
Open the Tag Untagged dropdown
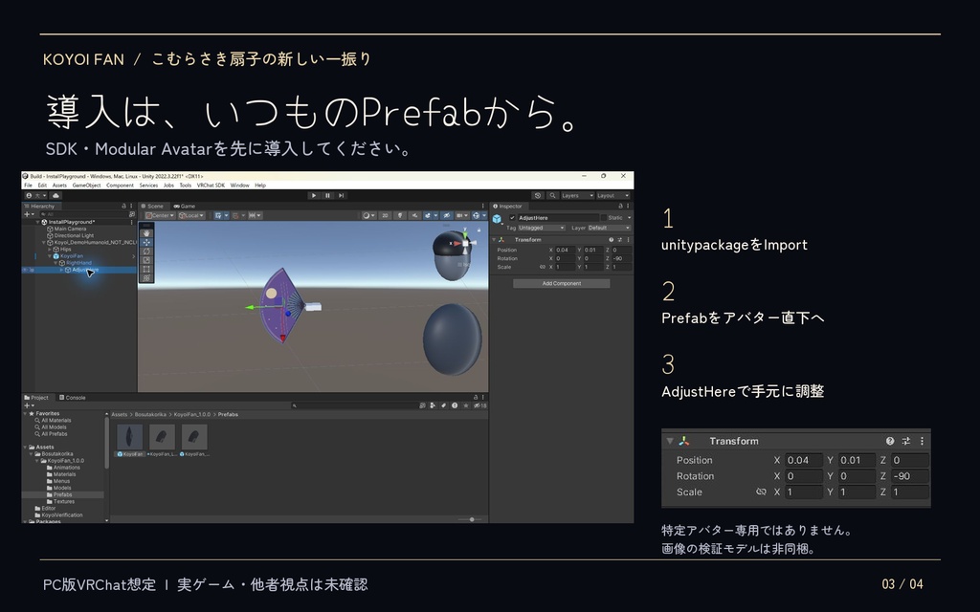pos(542,228)
